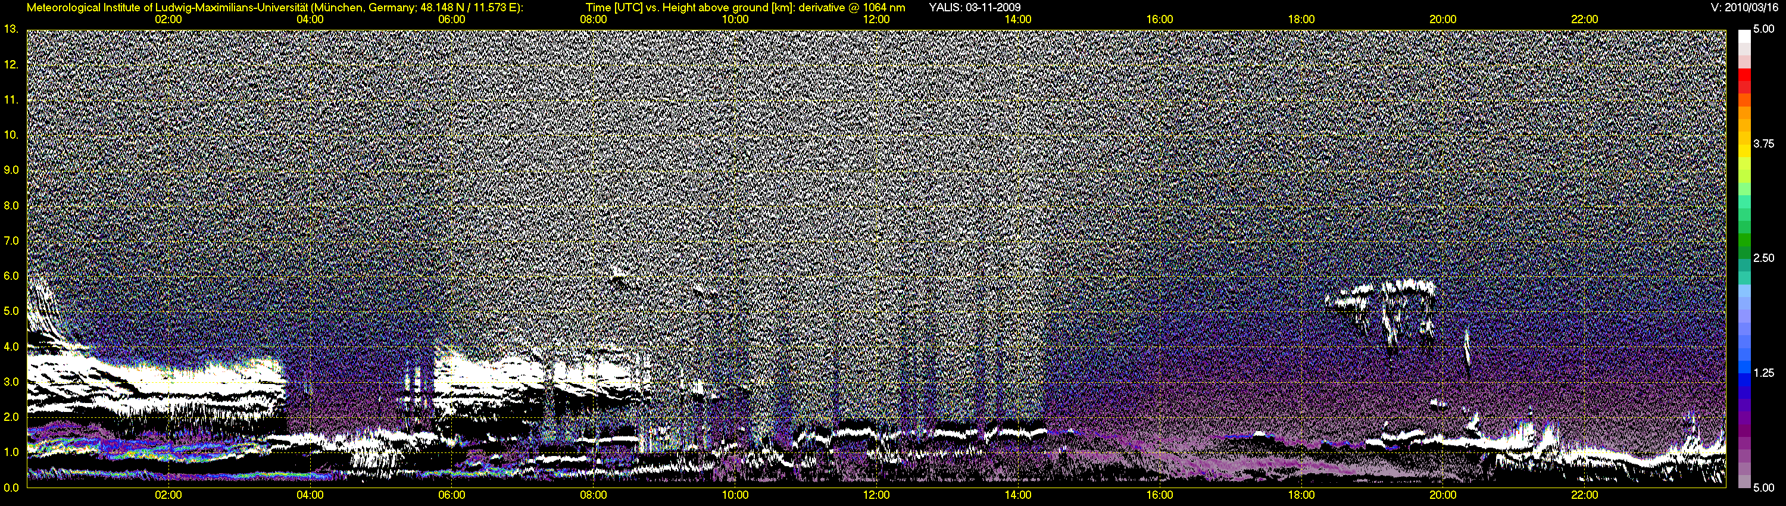Click the '2.50' color scale label
1786x506 pixels.
pyautogui.click(x=1764, y=258)
